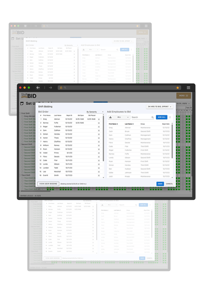Remove Leo Marshall from bid order
Image resolution: width=212 pixels, height=283 pixels.
click(99, 172)
